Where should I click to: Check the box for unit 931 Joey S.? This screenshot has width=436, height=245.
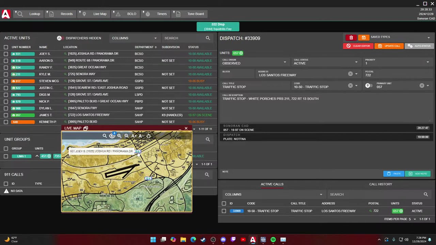click(6, 54)
